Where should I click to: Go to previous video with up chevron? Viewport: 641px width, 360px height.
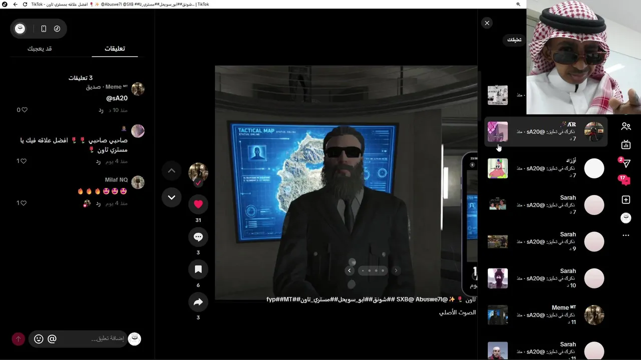click(171, 171)
